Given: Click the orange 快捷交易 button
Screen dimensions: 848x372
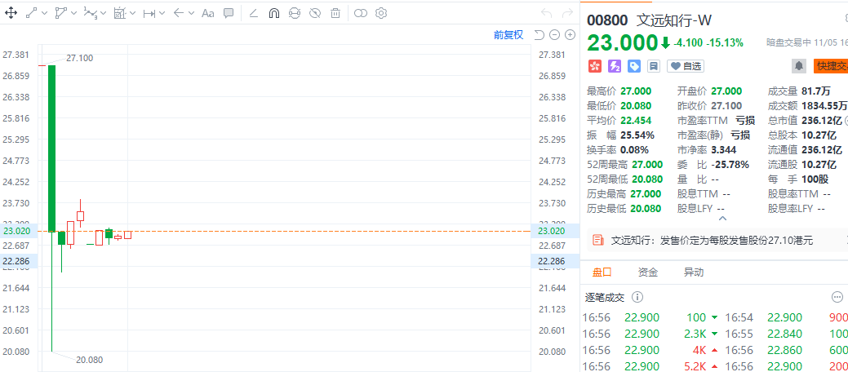Looking at the screenshot, I should [x=831, y=66].
